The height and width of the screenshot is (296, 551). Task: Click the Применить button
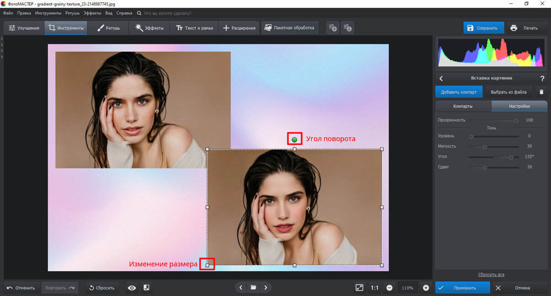[462, 288]
